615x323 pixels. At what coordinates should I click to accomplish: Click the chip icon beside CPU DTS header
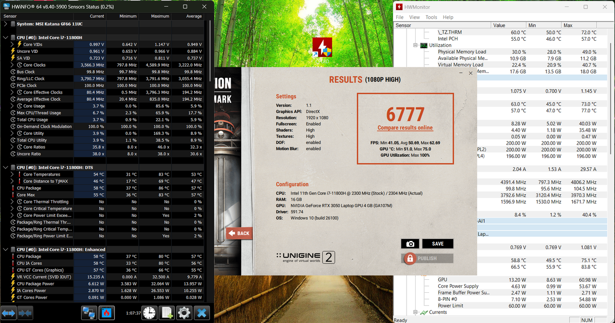click(x=12, y=167)
